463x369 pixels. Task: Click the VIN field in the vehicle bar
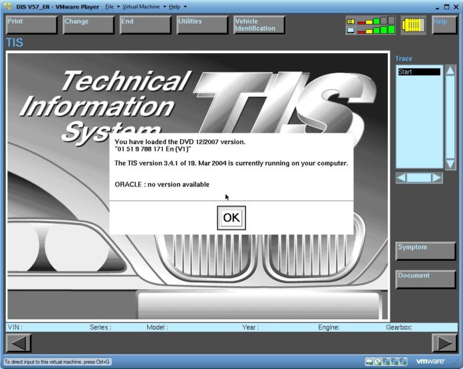tap(15, 327)
